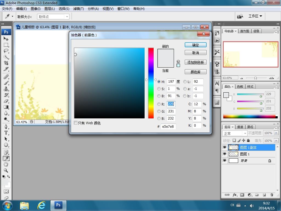281x211 pixels.
Task: Swap foreground and background colors
Action: click(9, 177)
